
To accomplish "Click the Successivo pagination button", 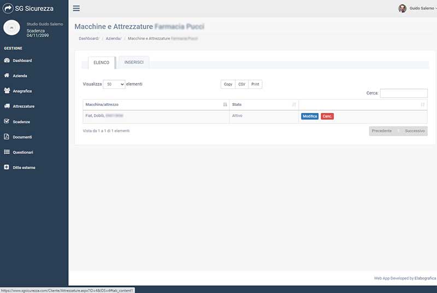I will 415,131.
